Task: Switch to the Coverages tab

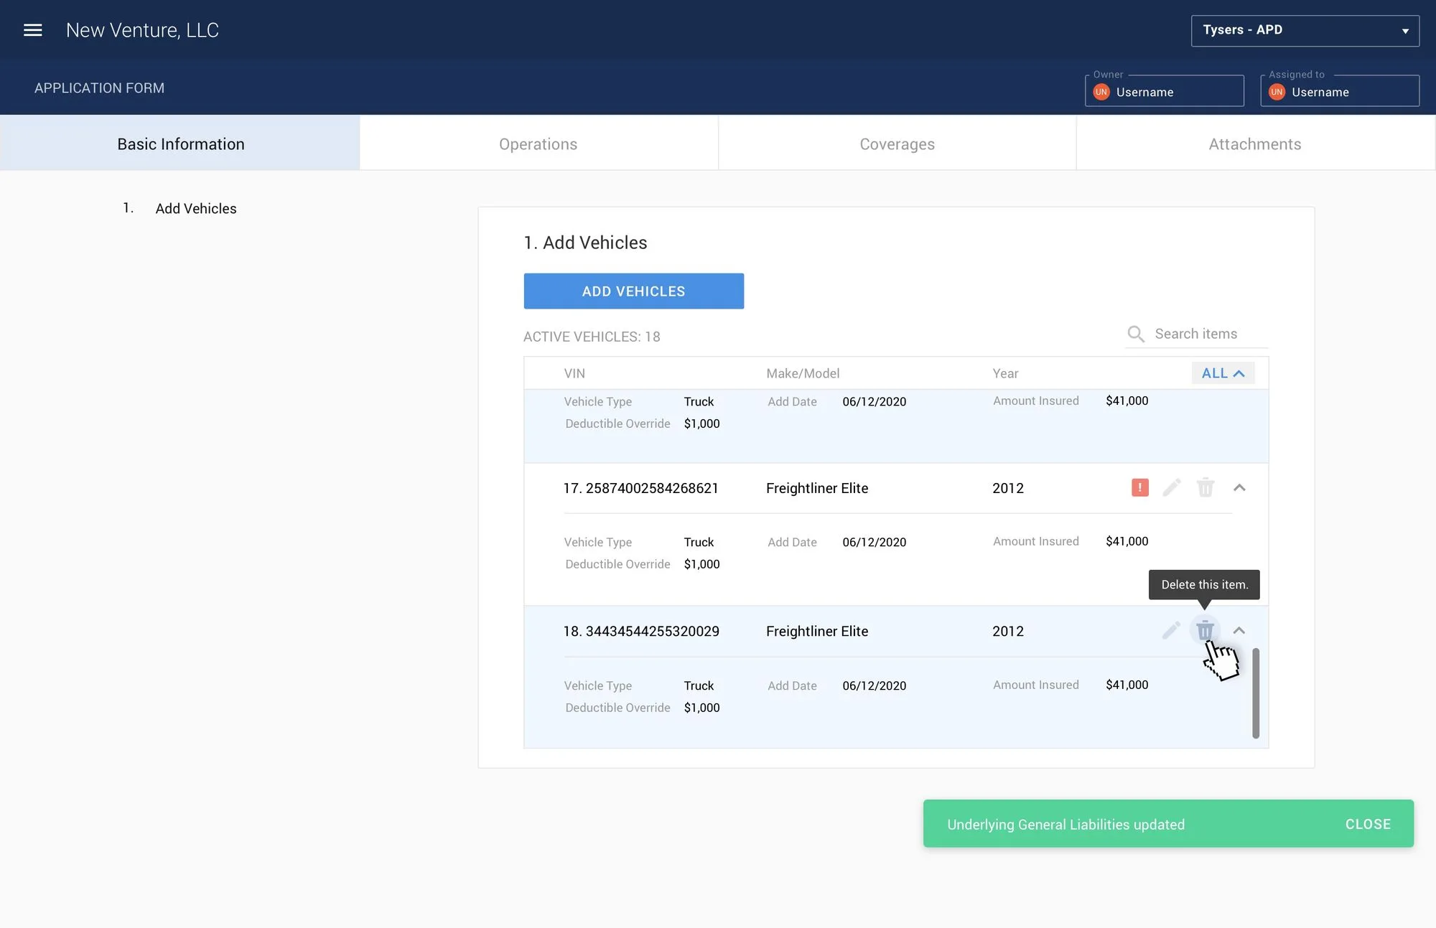Action: 897,144
